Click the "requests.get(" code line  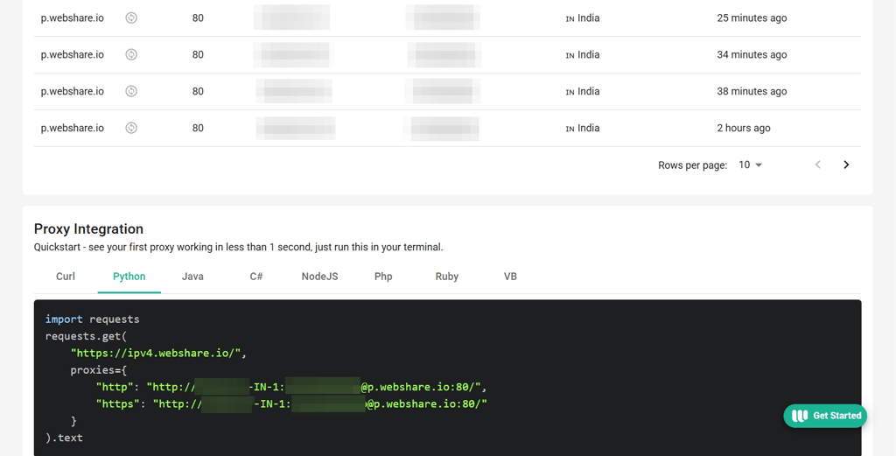click(x=86, y=336)
